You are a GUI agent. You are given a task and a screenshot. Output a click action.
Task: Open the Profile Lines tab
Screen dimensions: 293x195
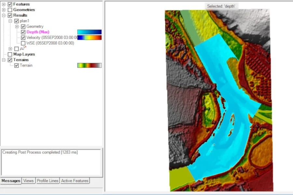48,181
